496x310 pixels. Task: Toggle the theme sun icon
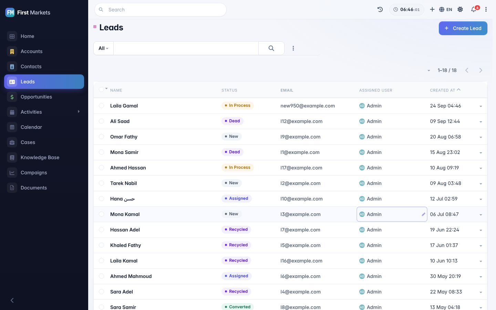point(460,10)
